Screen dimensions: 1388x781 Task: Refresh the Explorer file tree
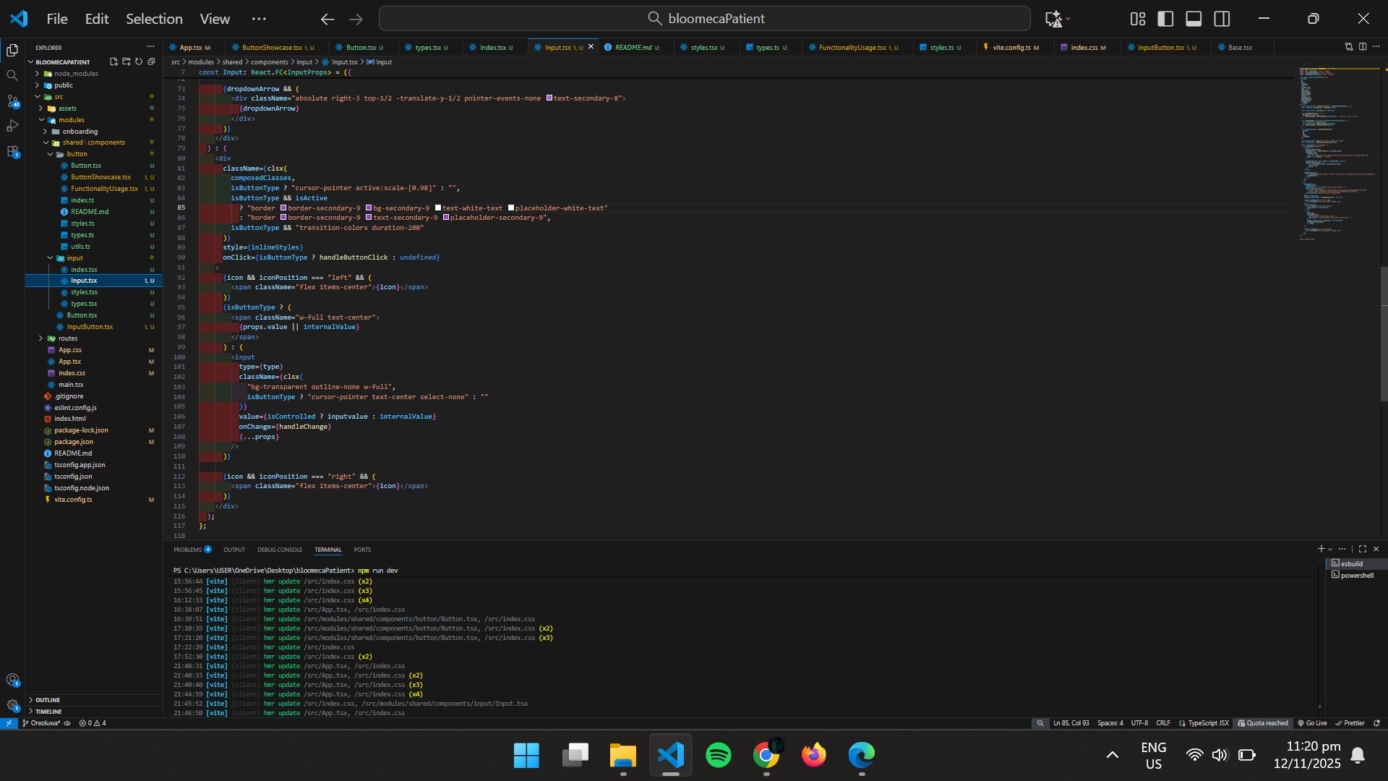tap(139, 62)
